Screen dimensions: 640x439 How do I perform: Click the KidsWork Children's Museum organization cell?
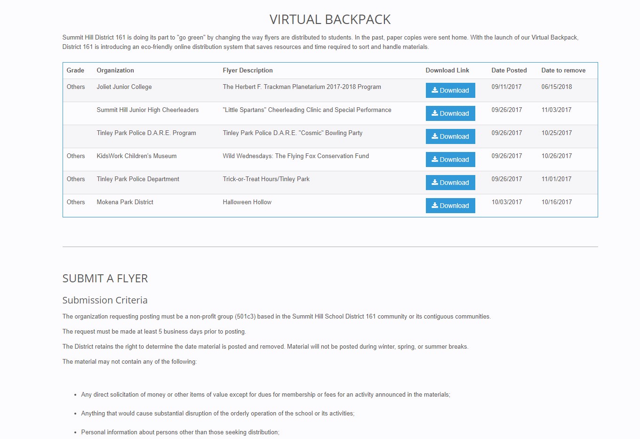(136, 156)
